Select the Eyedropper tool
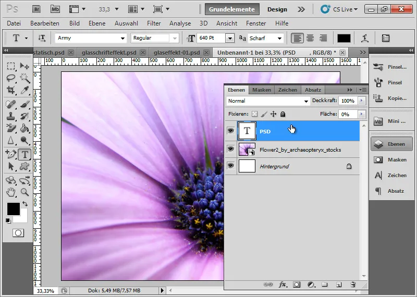The width and height of the screenshot is (417, 297). coord(24,90)
